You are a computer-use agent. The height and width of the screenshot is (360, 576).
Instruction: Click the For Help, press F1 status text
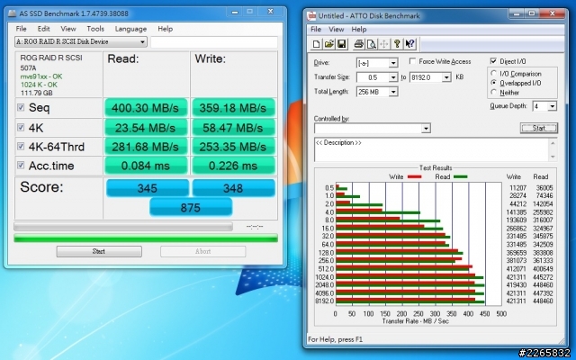click(x=336, y=339)
